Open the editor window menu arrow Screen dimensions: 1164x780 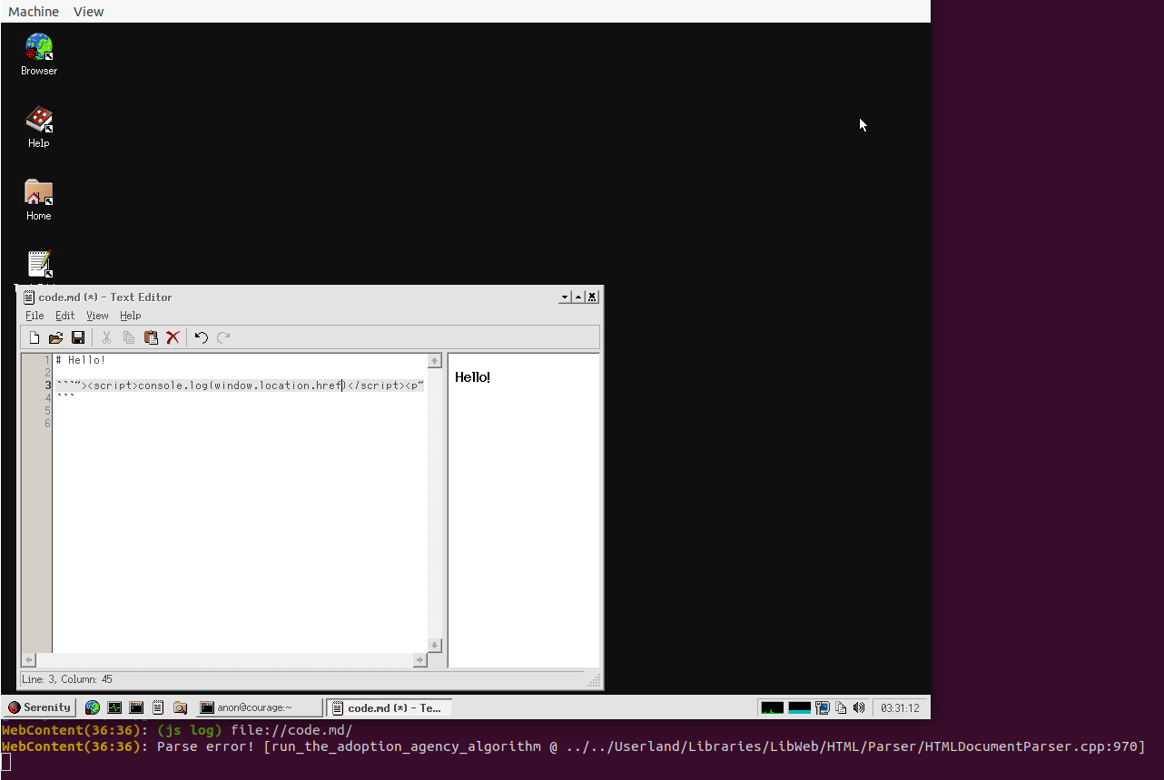click(563, 297)
